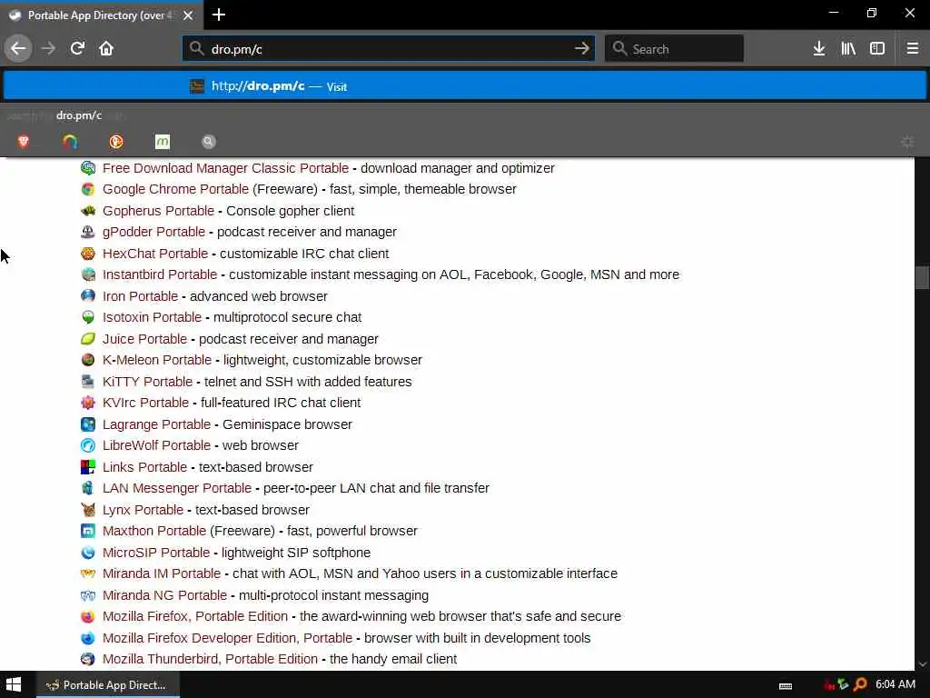Click the HexChat Portable icon
This screenshot has height=698, width=930.
click(88, 254)
